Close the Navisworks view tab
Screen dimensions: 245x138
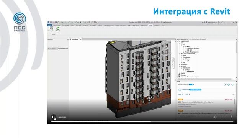(81, 39)
